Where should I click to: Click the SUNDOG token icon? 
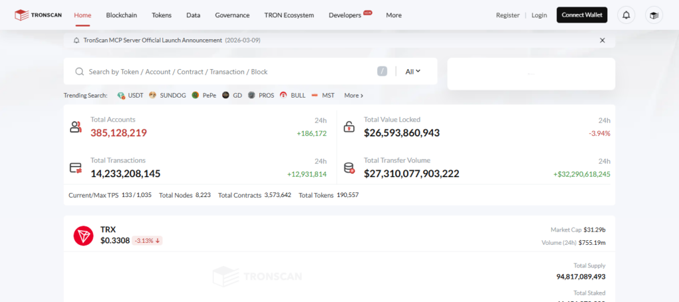tap(153, 96)
